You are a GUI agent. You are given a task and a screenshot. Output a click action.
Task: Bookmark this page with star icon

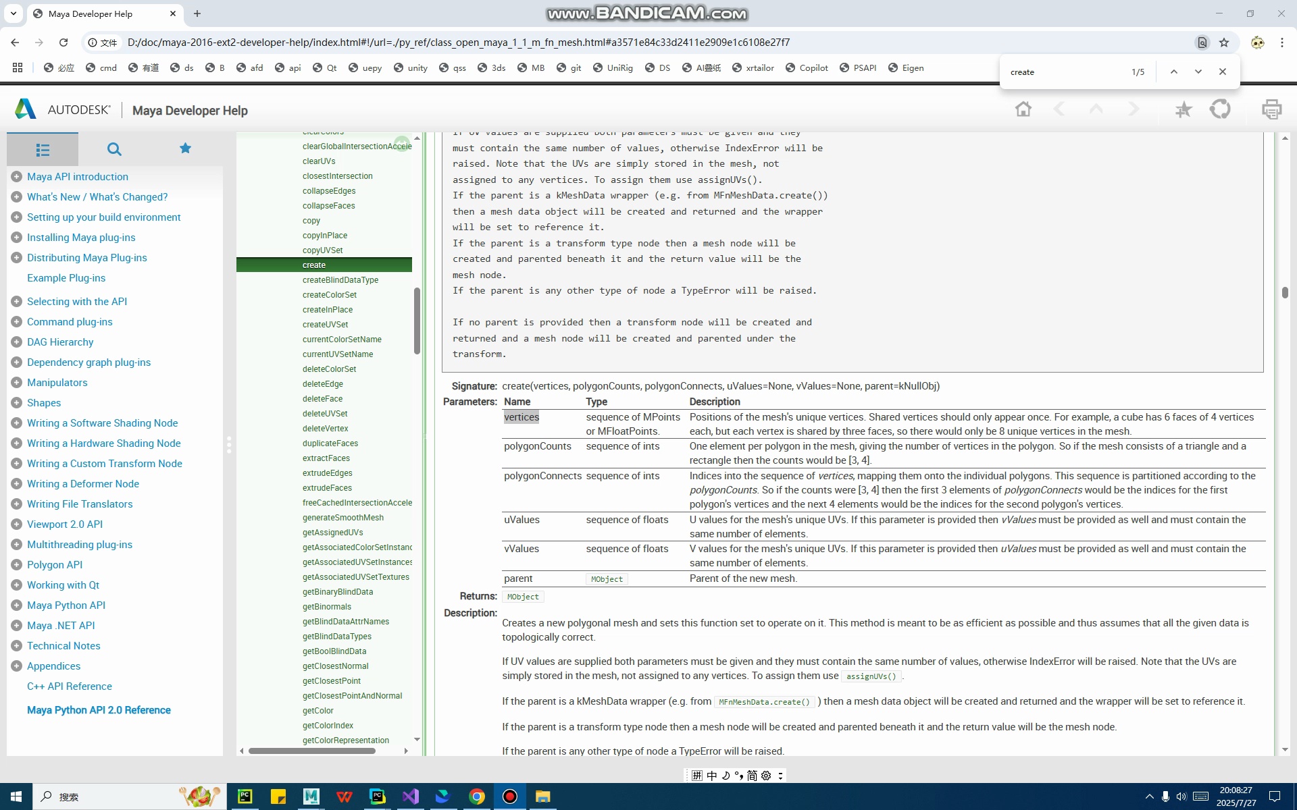tap(1223, 43)
